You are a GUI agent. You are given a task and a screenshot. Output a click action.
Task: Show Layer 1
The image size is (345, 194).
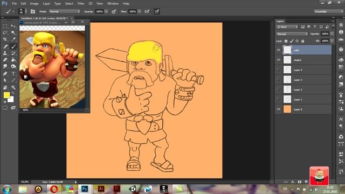[278, 99]
